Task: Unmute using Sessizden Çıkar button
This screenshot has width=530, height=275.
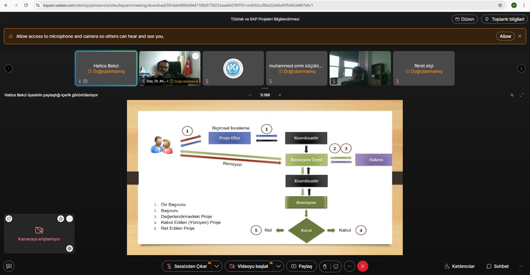Action: 187,266
